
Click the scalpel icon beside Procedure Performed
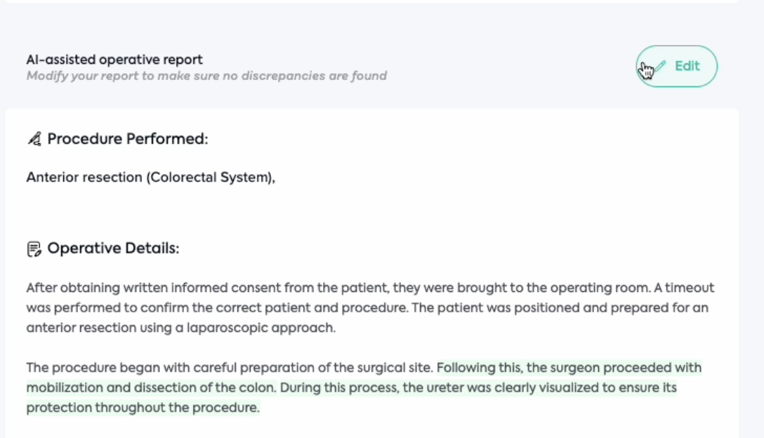point(34,140)
